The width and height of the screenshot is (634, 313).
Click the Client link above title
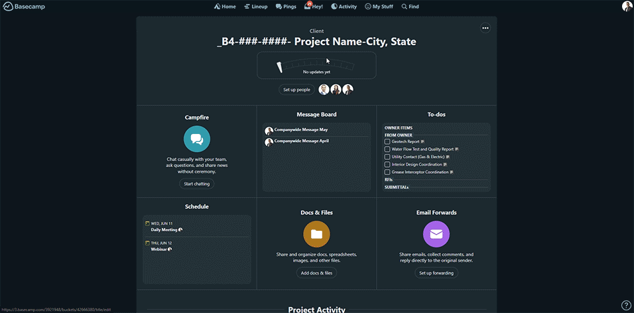tap(316, 31)
